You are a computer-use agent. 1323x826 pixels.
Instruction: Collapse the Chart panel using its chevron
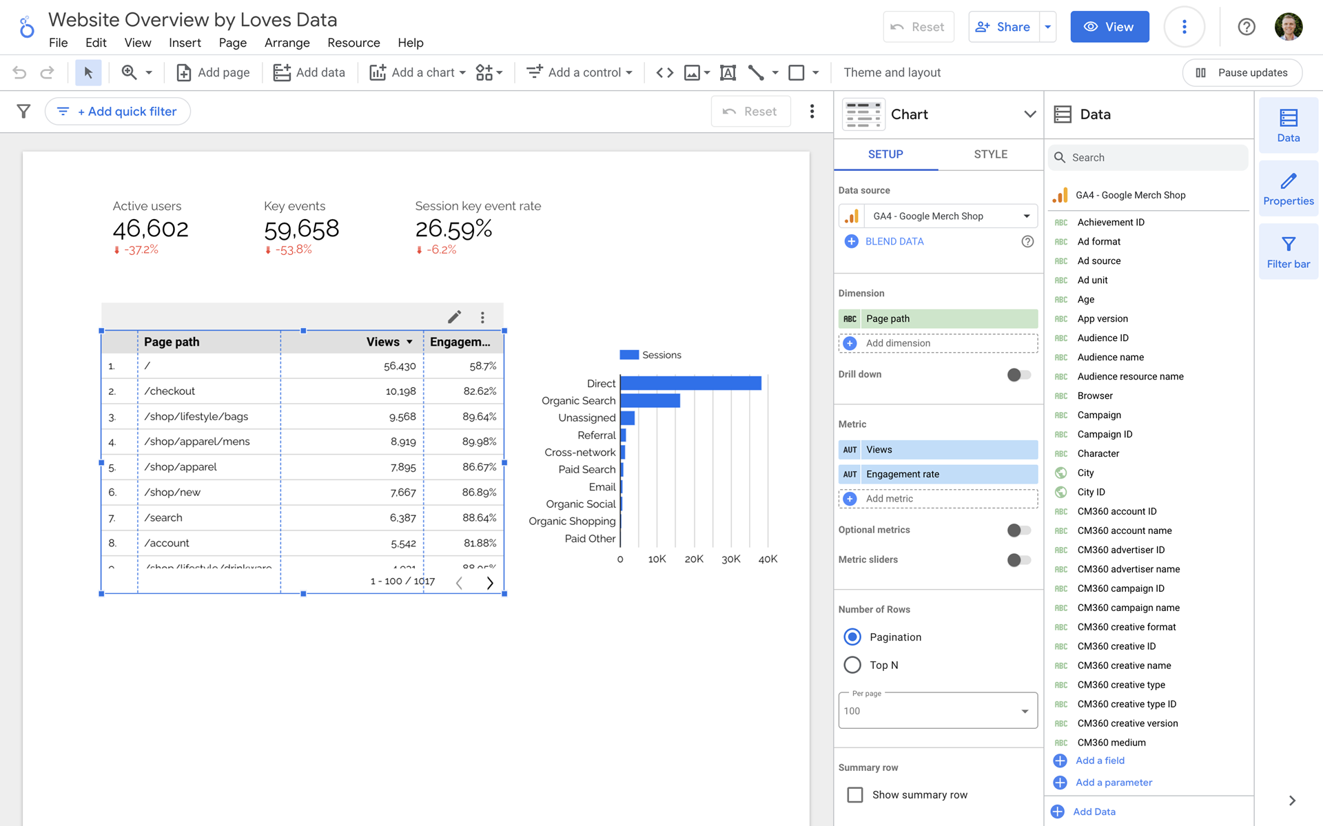tap(1029, 114)
